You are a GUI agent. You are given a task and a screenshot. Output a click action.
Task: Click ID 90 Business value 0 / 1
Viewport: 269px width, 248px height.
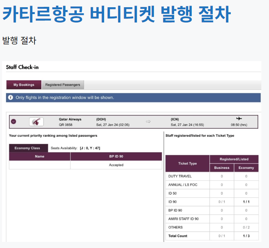coord(222,202)
